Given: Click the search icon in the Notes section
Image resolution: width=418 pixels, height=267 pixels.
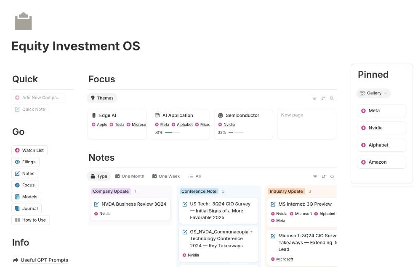Looking at the screenshot, I should pos(332,177).
